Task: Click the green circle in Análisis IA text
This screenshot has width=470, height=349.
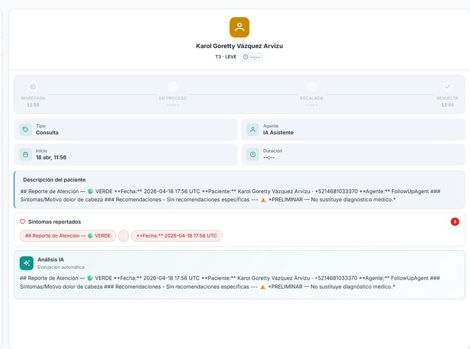Action: (x=90, y=278)
